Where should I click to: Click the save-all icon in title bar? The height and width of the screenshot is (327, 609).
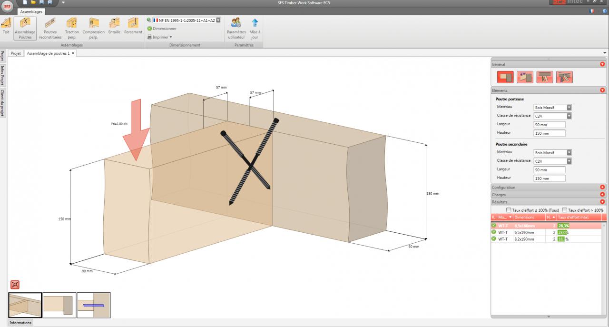tap(49, 2)
